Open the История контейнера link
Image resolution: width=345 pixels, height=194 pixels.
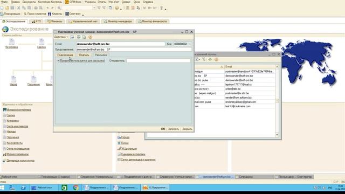[17, 110]
